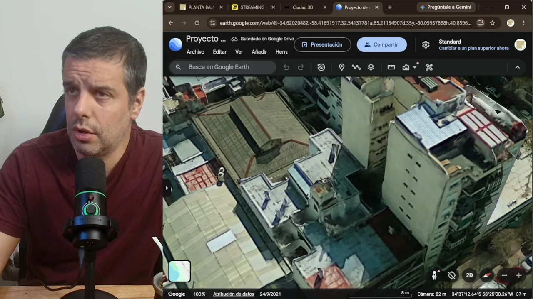Go back in browser history
This screenshot has height=299, width=533.
click(171, 23)
